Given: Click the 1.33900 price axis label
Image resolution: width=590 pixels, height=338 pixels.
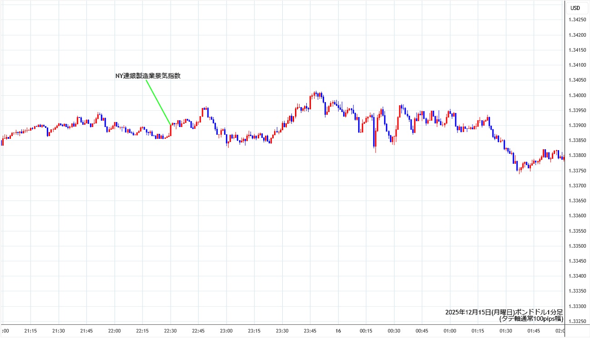Looking at the screenshot, I should tap(577, 125).
